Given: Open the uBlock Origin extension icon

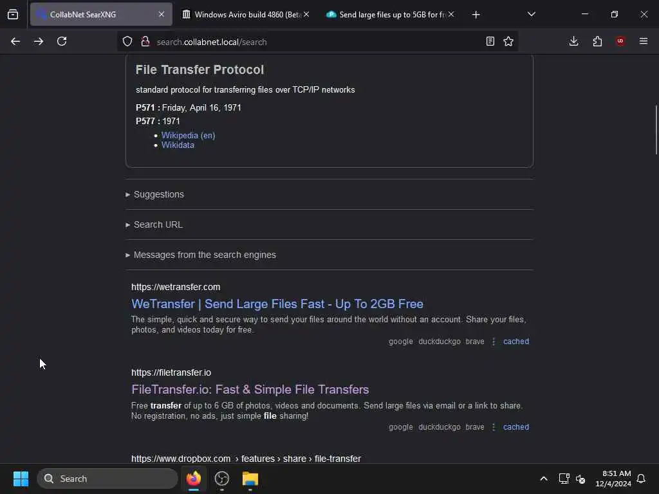Looking at the screenshot, I should (x=620, y=41).
